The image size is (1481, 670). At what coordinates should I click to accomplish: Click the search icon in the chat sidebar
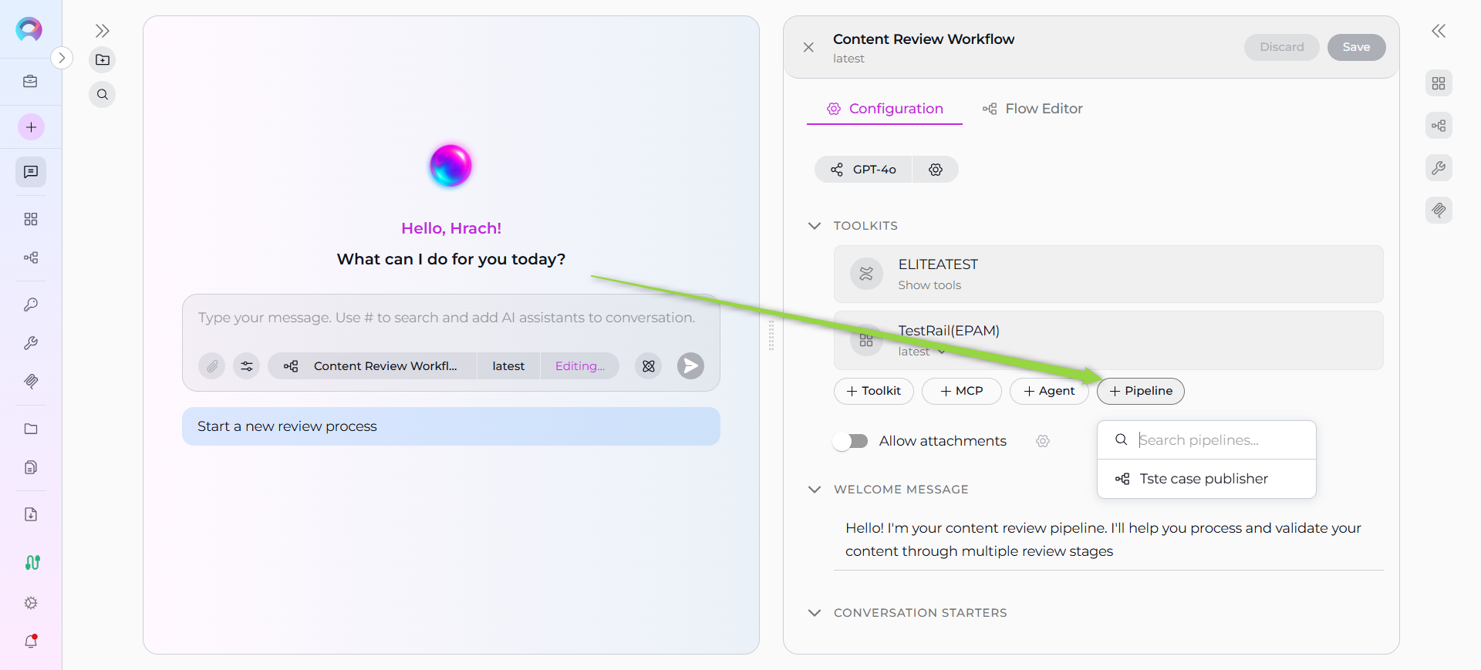[103, 95]
